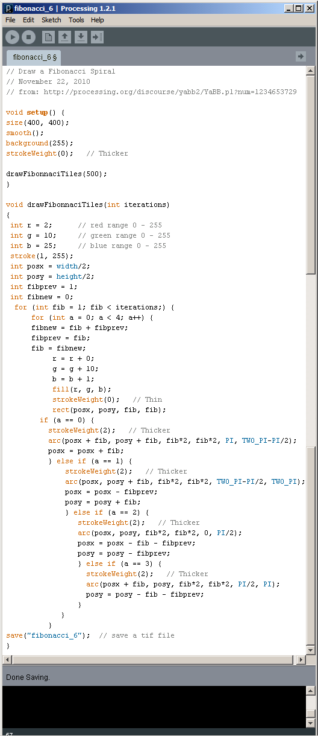Click 'int b = 25;' declaration line
Viewport: 318px width, 736px height.
(33, 246)
